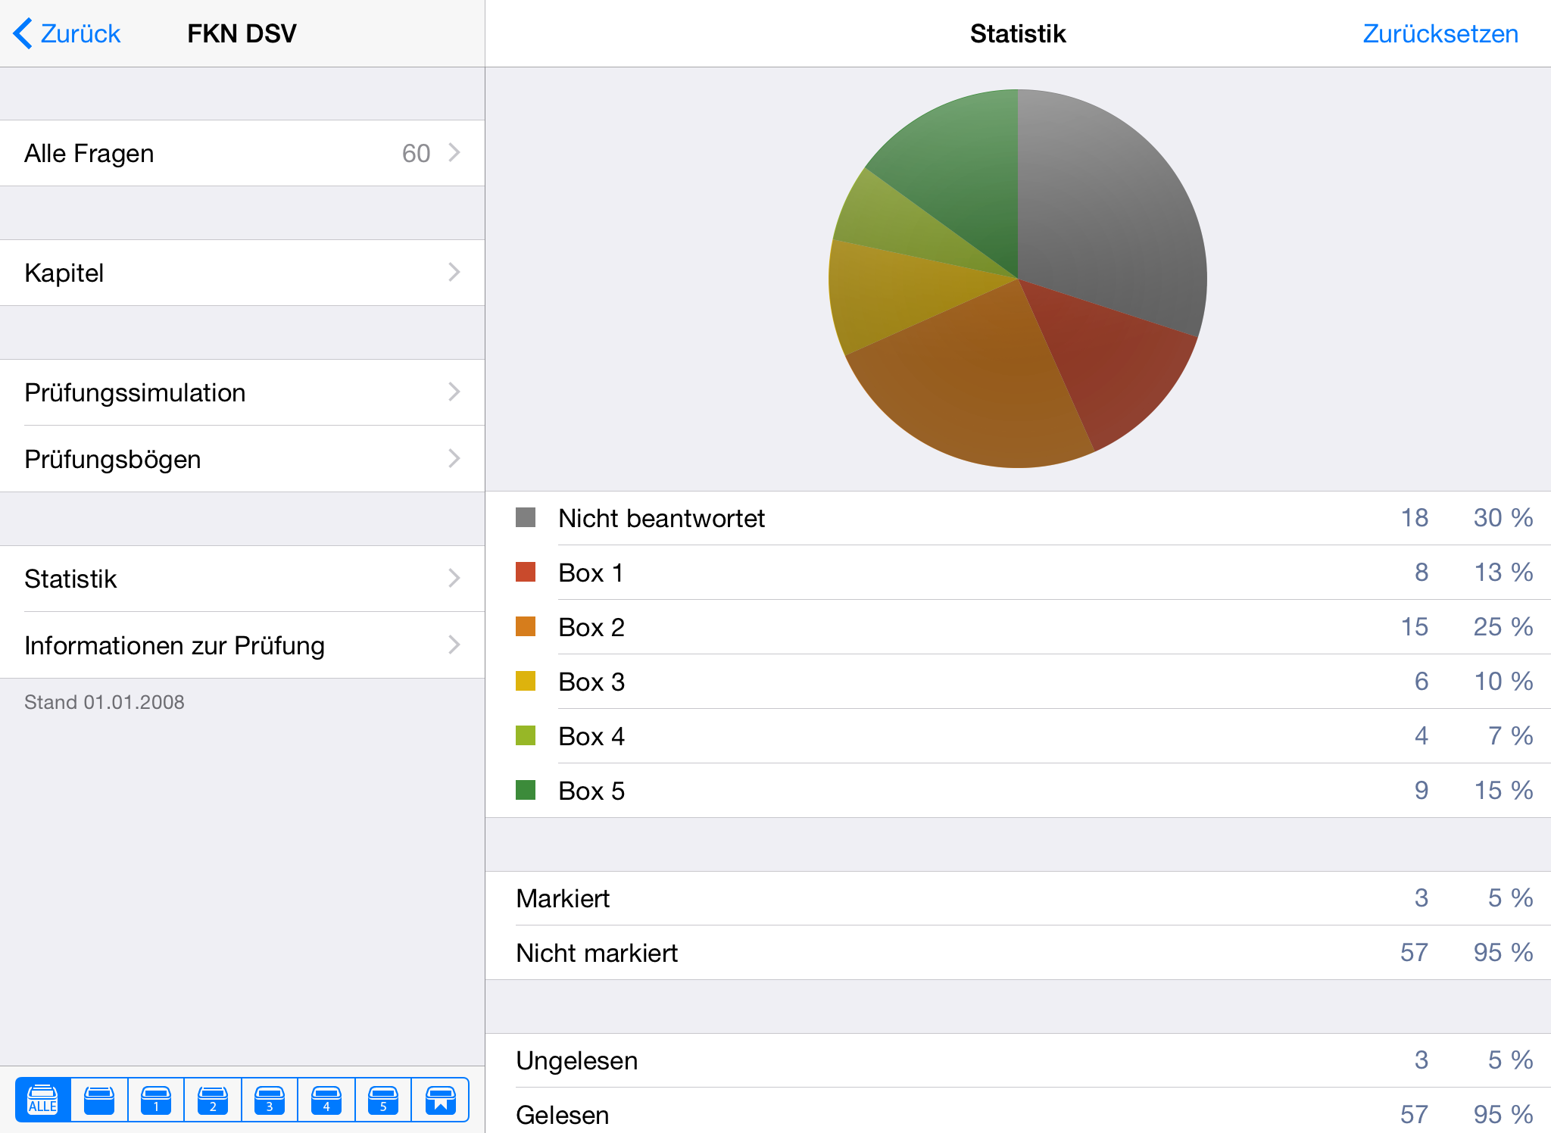Viewport: 1551px width, 1133px height.
Task: Select the ALLE box filter
Action: (43, 1100)
